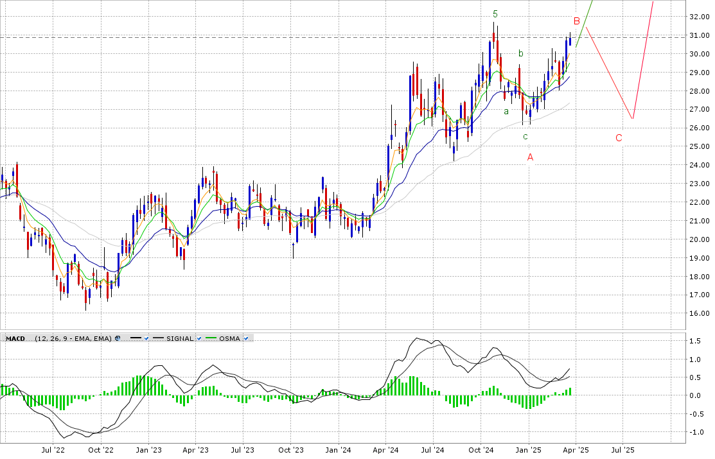This screenshot has height=459, width=715.
Task: Click the Apr '25 date axis label
Action: coord(576,451)
